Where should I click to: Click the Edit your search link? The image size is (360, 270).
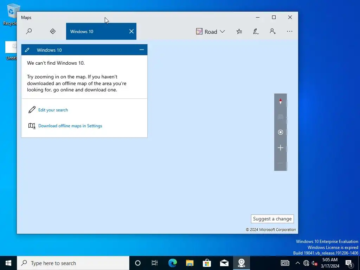(x=53, y=110)
